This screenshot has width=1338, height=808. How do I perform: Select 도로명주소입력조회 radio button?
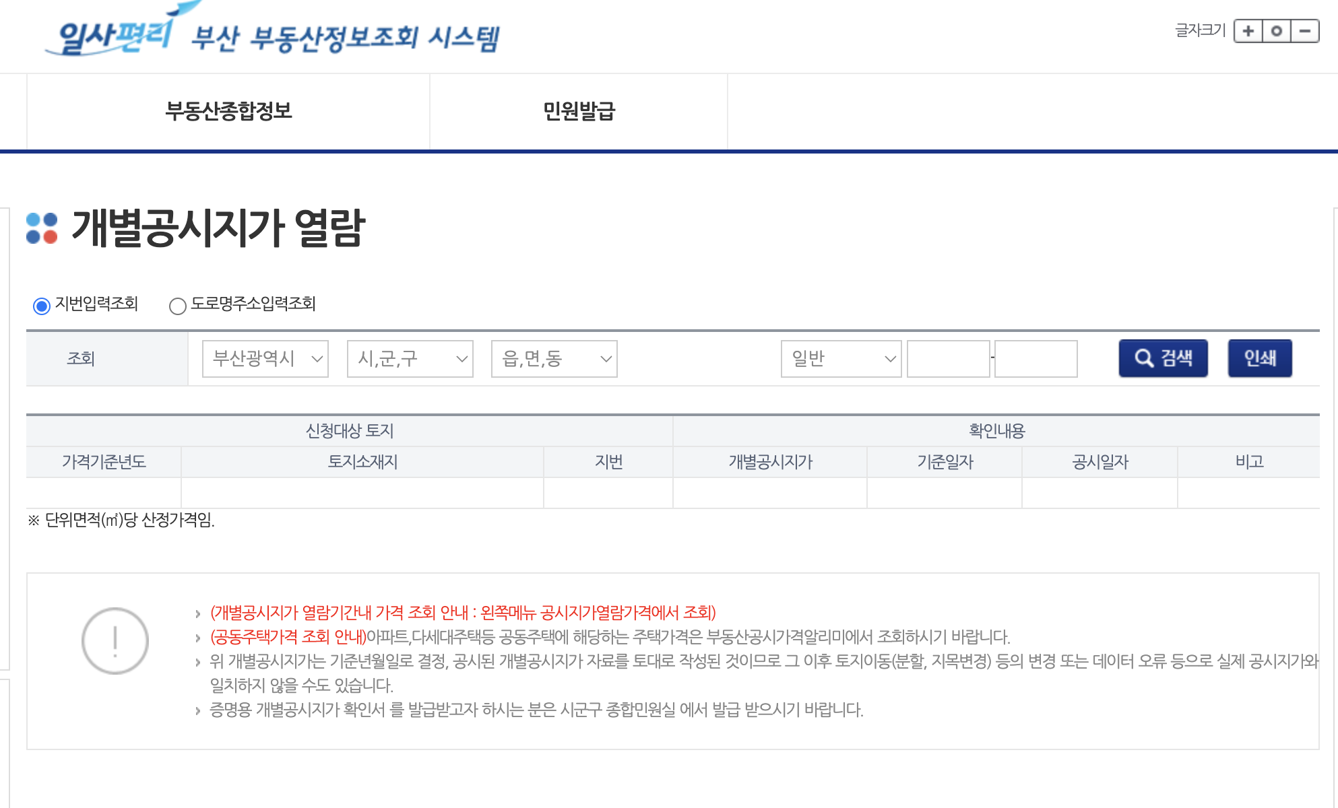(x=178, y=306)
